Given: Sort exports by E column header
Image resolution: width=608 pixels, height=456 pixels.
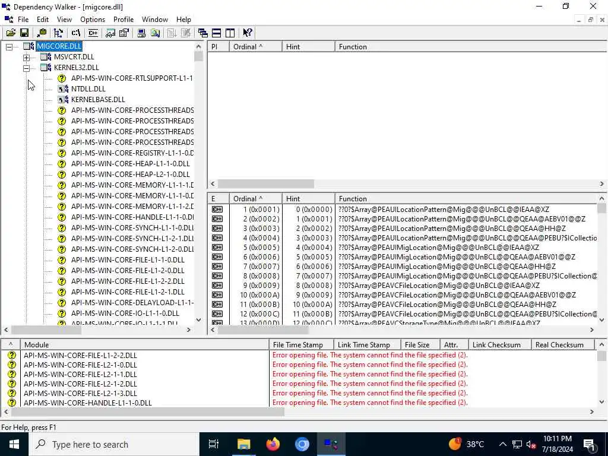Looking at the screenshot, I should click(x=218, y=198).
